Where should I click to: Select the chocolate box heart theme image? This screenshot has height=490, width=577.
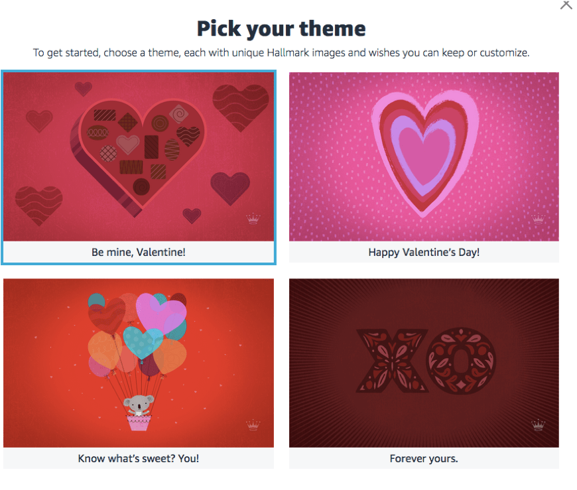138,156
